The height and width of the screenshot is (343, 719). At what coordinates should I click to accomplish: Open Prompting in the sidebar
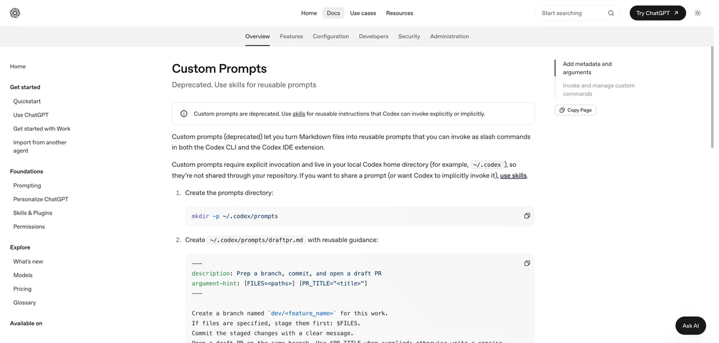pos(27,186)
